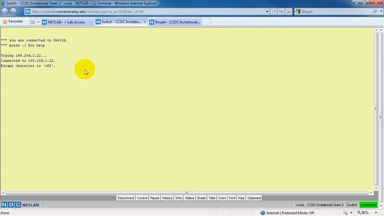
Task: Open the Favorites star button
Action: tap(13, 22)
